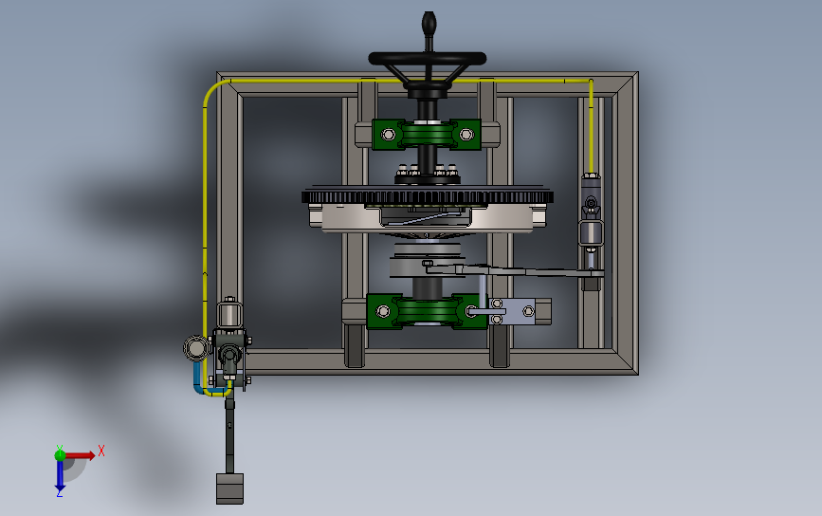Select the bolted flange above the ring gear
Image resolution: width=822 pixels, height=516 pixels.
coord(428,175)
